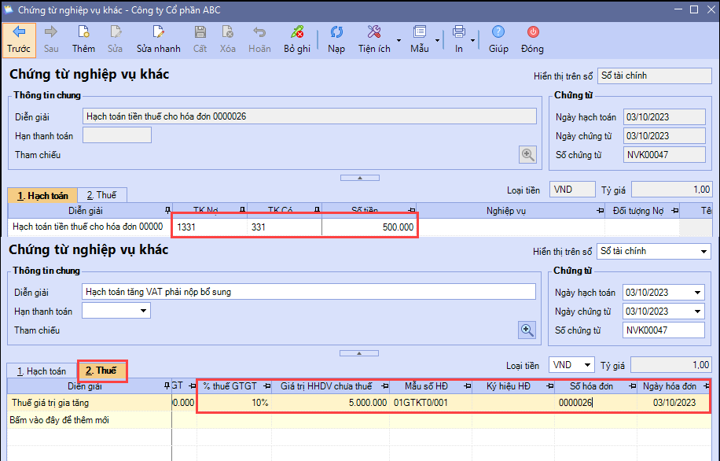Open the Hạn thanh toán dropdown arrow

click(x=143, y=312)
